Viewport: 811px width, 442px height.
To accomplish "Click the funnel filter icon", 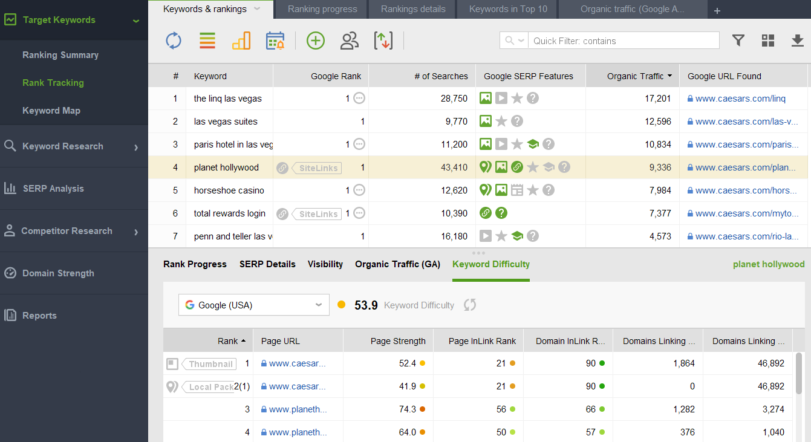I will coord(738,41).
